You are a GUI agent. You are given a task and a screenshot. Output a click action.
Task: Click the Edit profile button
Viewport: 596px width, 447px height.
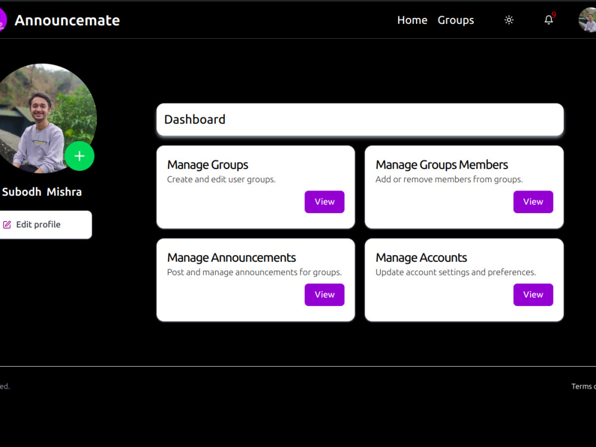tap(45, 224)
